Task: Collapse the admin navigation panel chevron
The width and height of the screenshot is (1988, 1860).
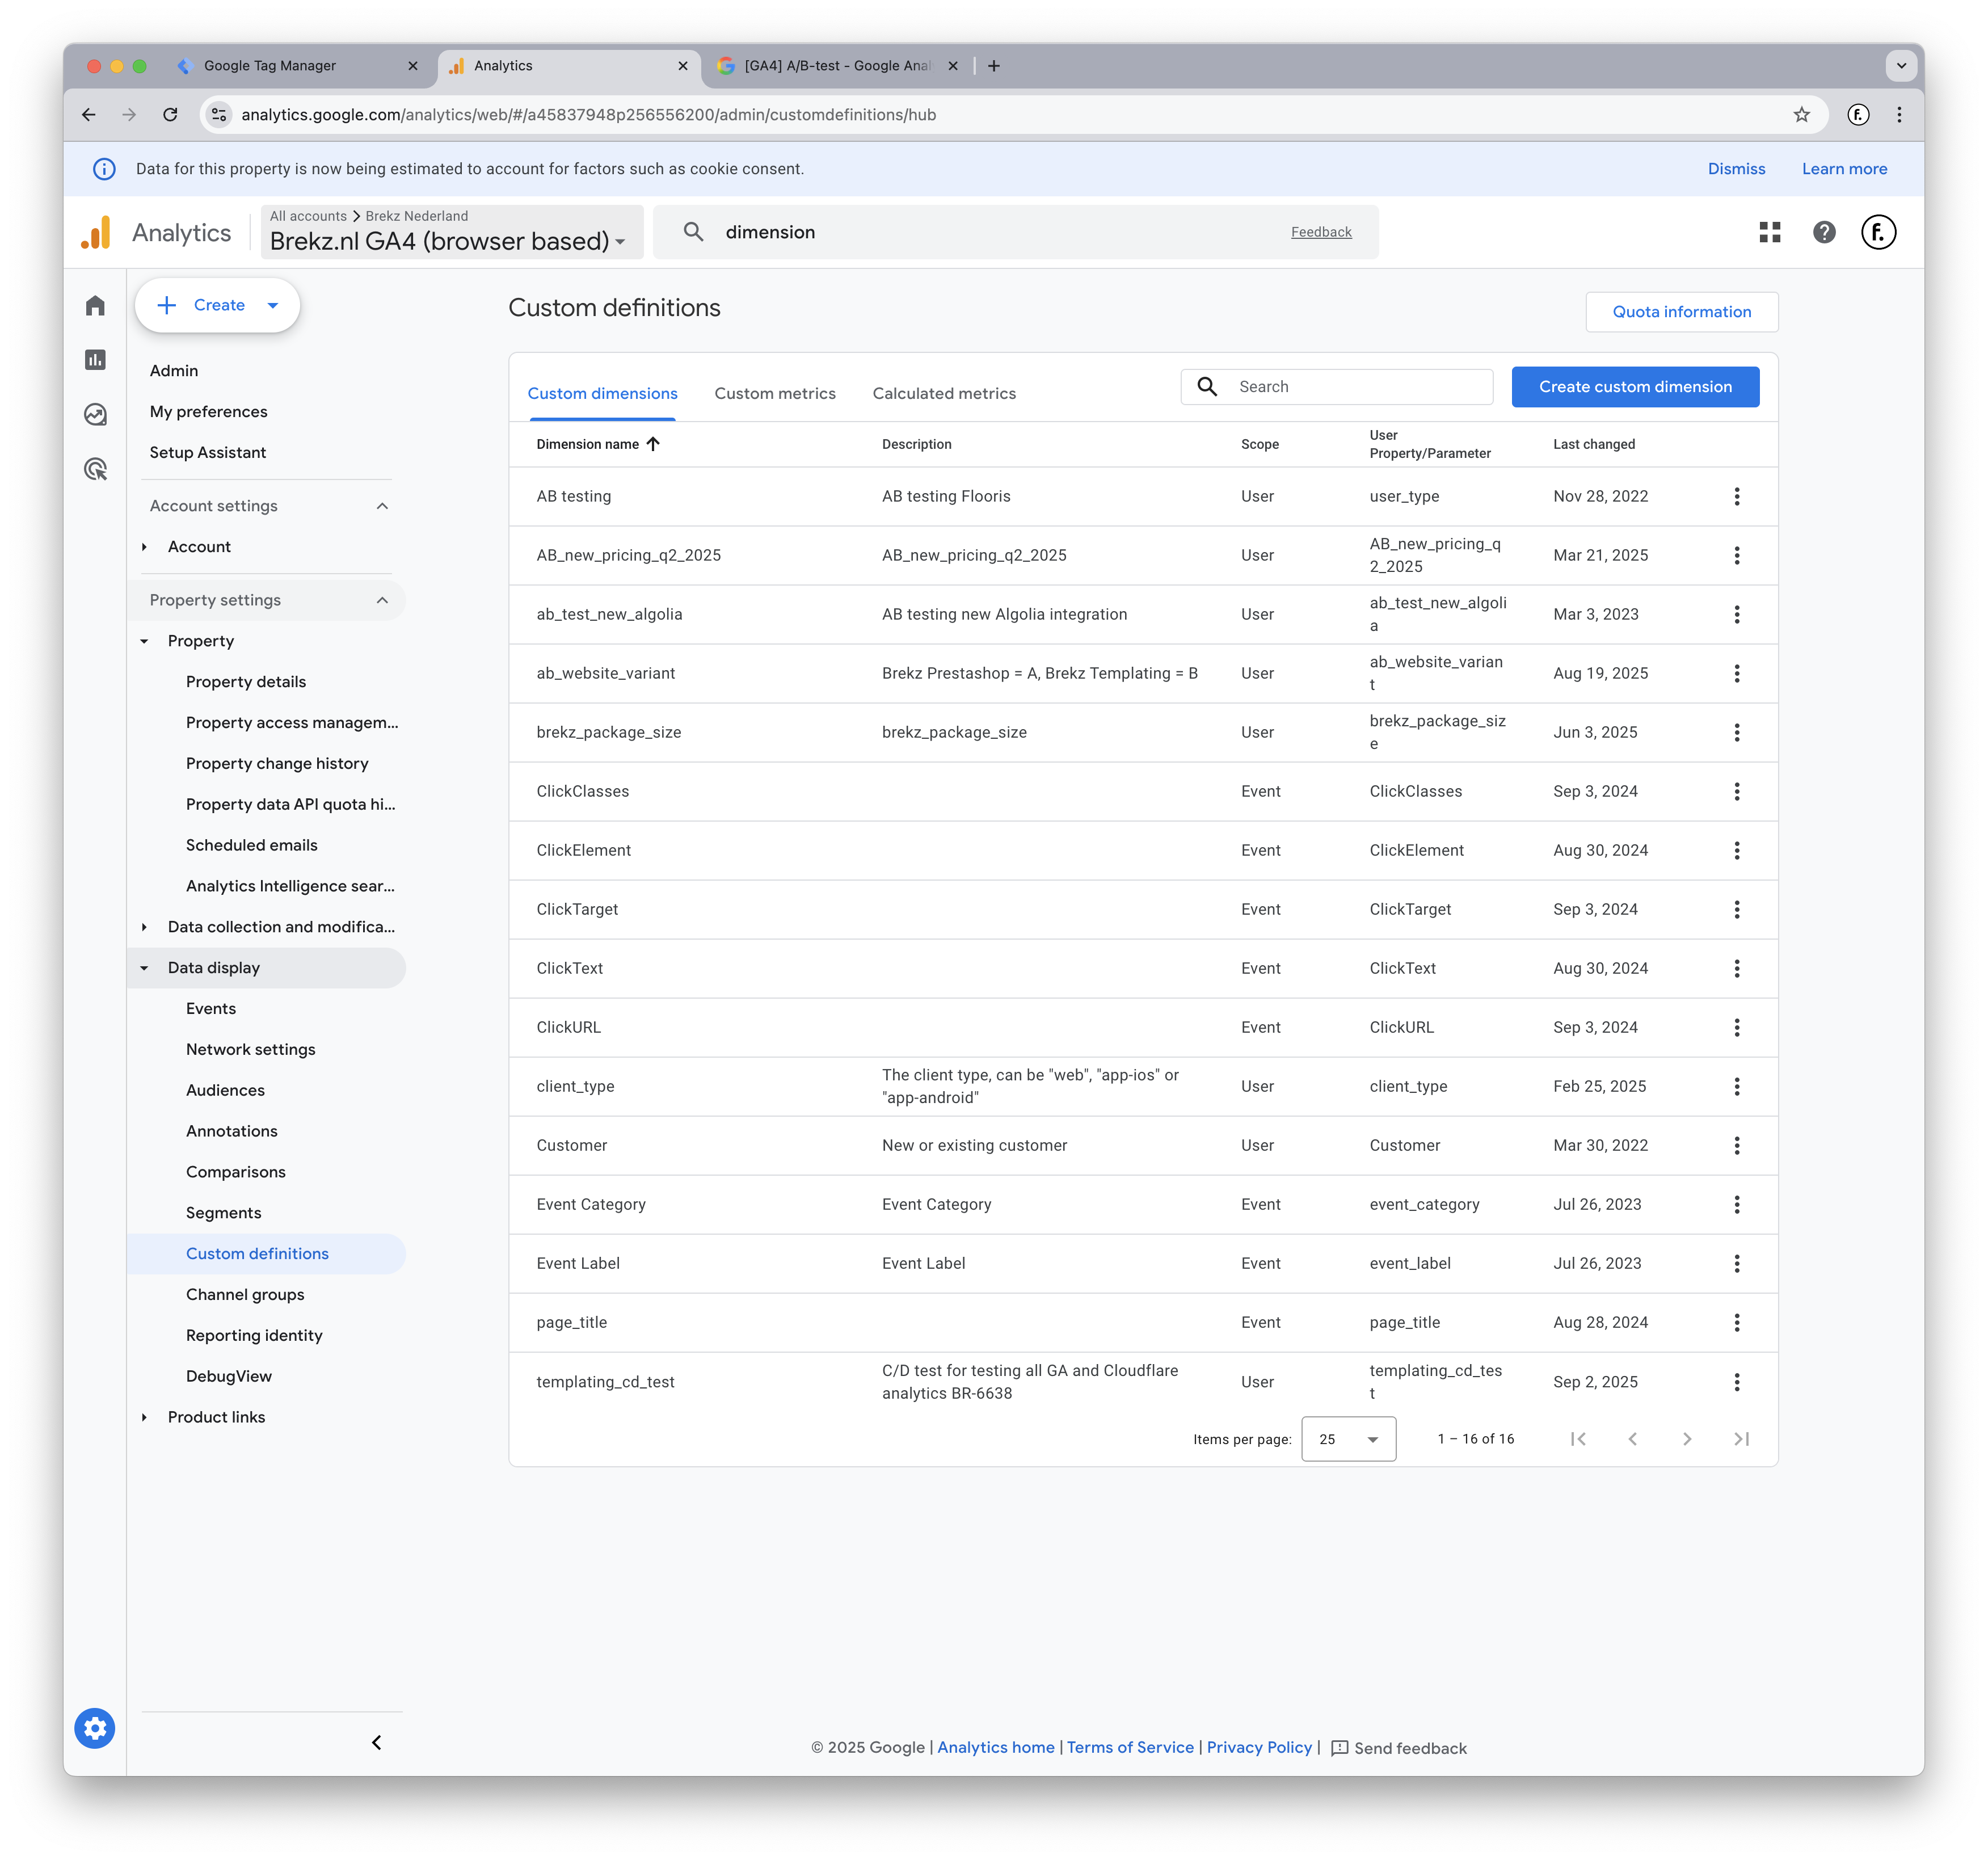Action: pos(377,1742)
